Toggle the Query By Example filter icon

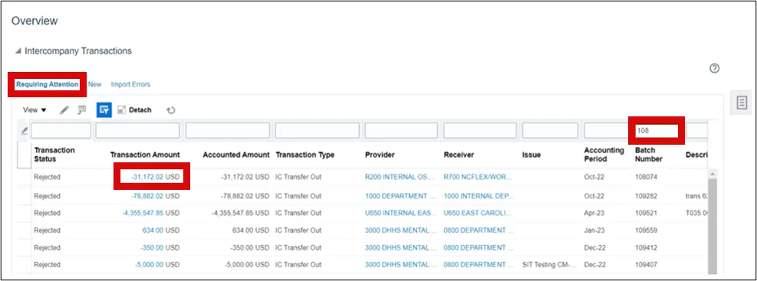click(x=104, y=110)
